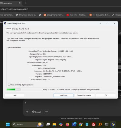Click the browser address bar URL
121x128 pixels.
point(14,9)
